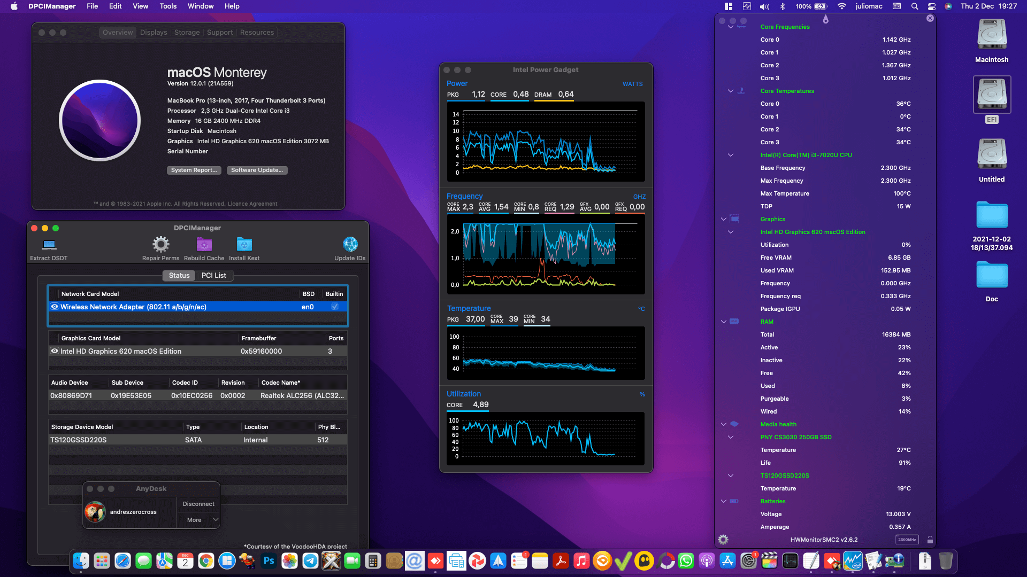Click the lock icon in HWMonitorSMC2
Screen dimensions: 1027x577
930,540
